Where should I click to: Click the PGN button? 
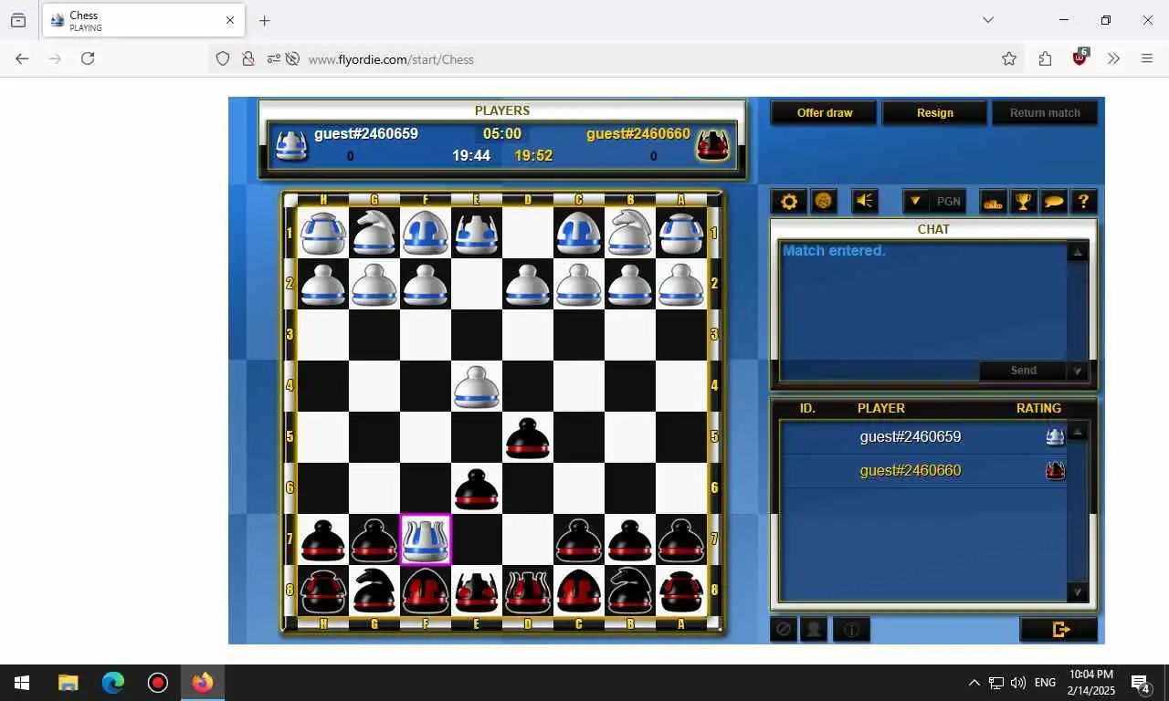click(949, 202)
